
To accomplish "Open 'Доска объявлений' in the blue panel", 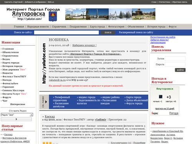I will click(137, 100).
